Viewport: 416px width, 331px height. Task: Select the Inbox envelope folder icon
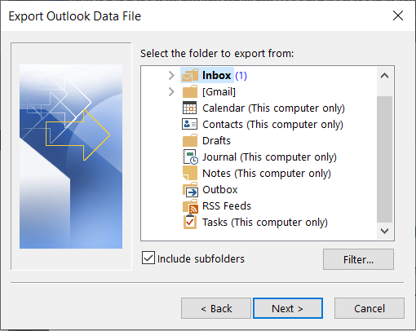click(x=190, y=75)
